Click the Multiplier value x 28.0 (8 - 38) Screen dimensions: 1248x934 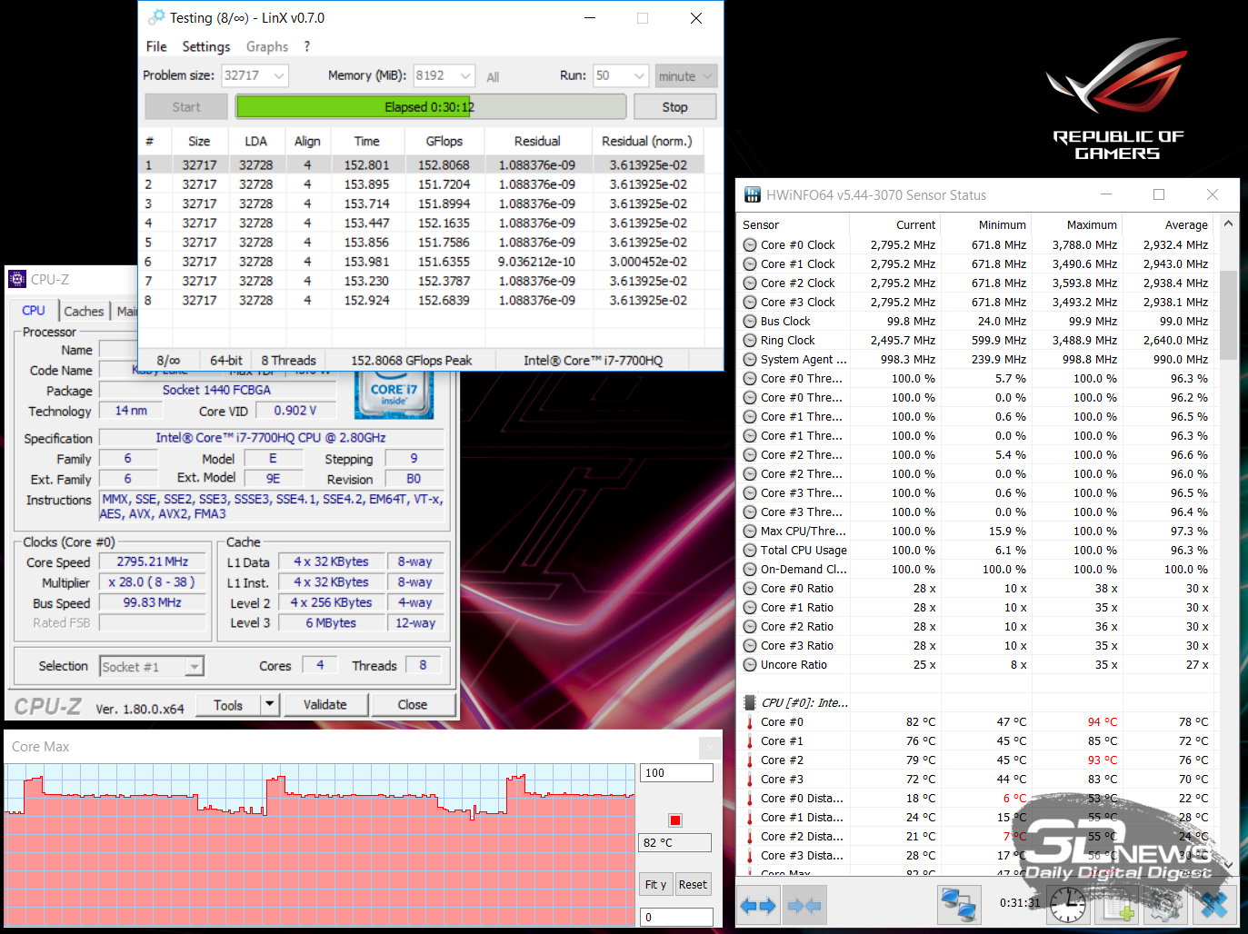[x=153, y=581]
